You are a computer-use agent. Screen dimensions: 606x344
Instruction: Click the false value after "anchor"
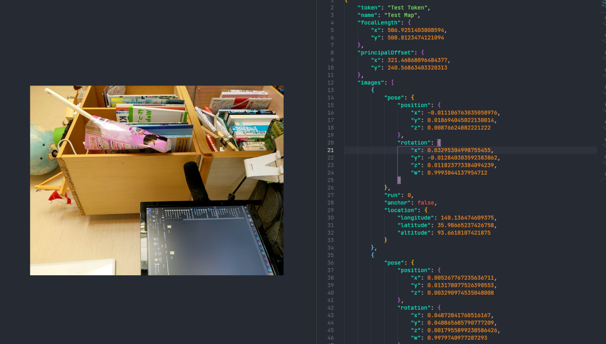425,203
